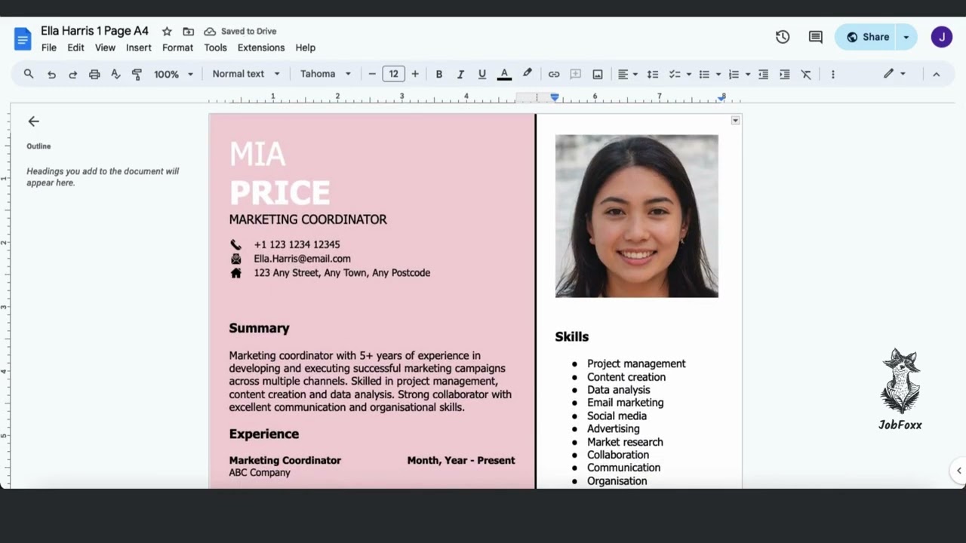Add a comment from the toolbar
The width and height of the screenshot is (966, 543).
[575, 74]
